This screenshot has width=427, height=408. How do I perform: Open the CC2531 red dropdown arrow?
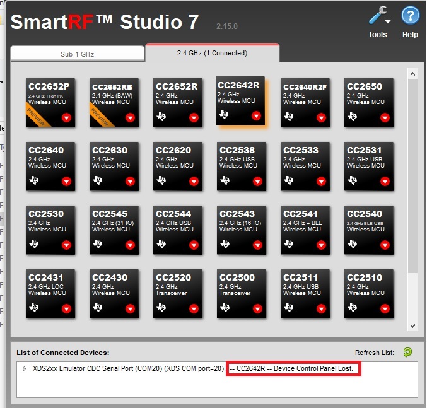[385, 181]
